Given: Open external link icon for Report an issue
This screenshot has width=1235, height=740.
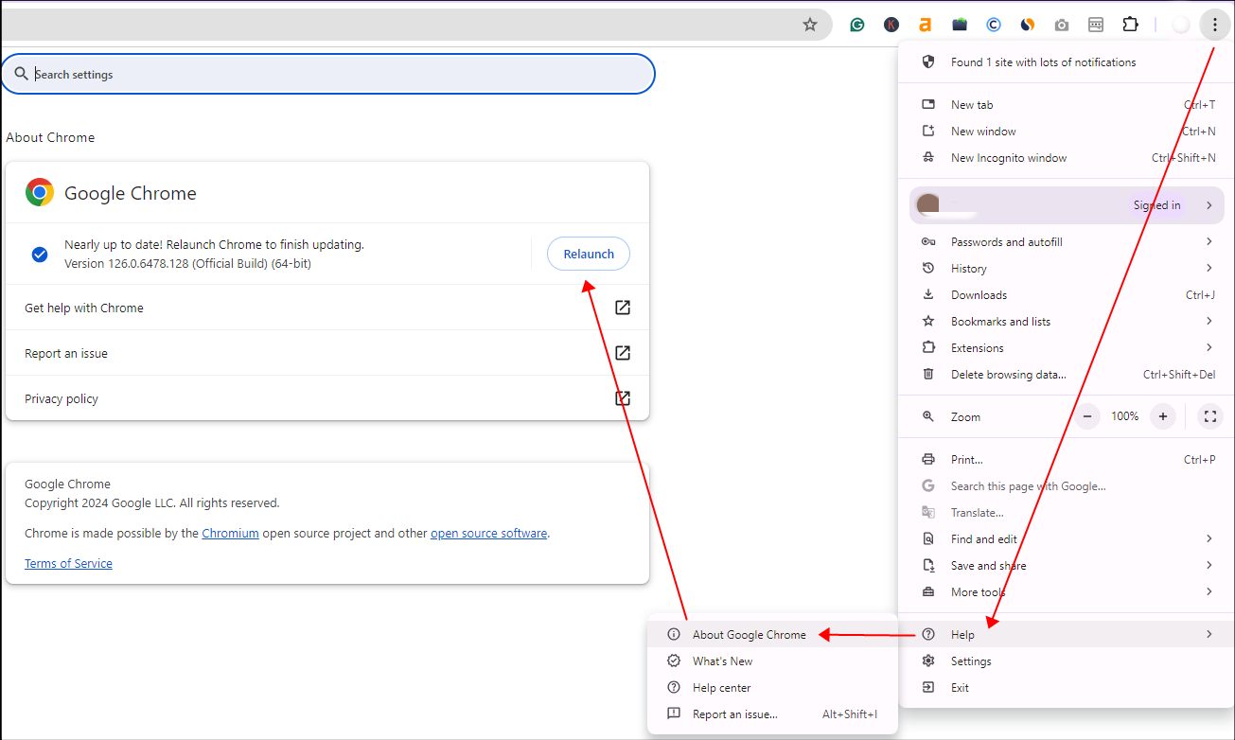Looking at the screenshot, I should pyautogui.click(x=623, y=353).
